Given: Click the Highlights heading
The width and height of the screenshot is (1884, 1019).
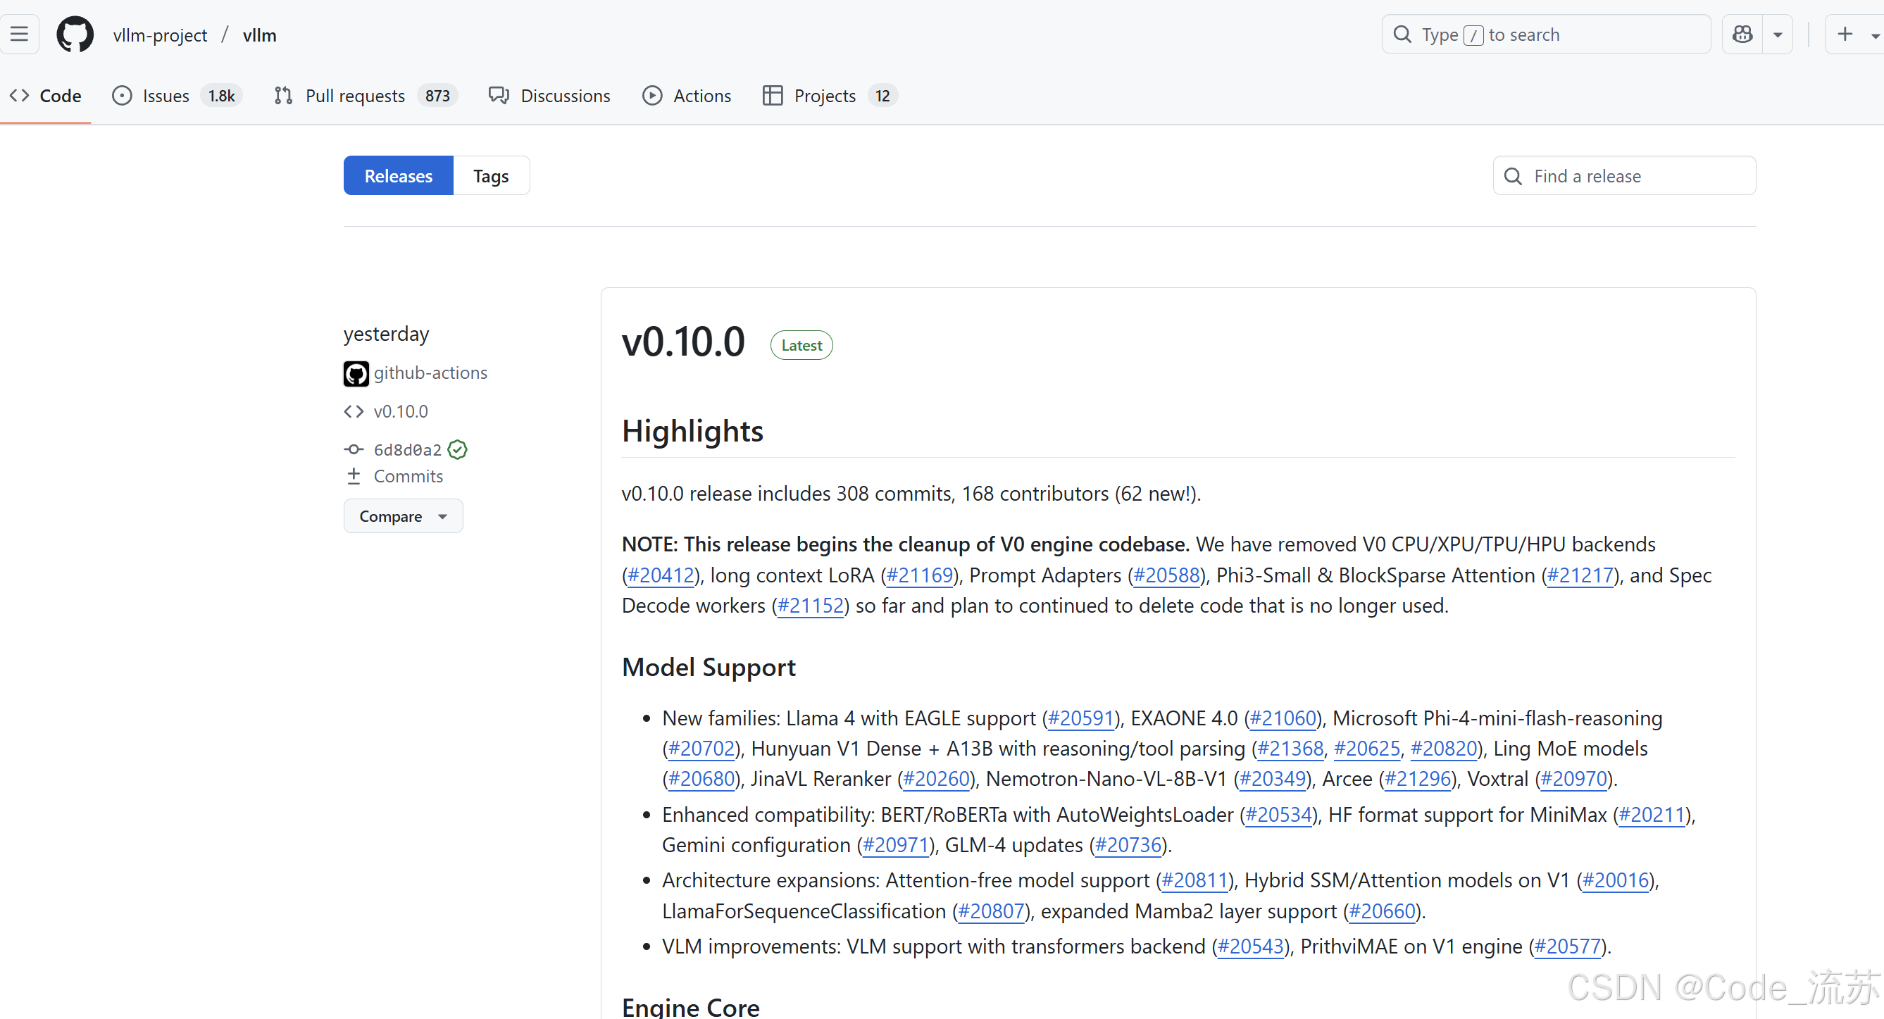Looking at the screenshot, I should [x=692, y=431].
